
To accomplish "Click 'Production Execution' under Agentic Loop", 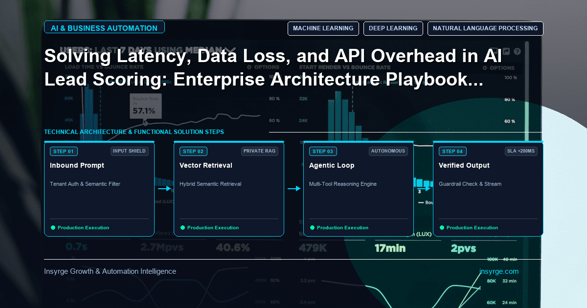I will [342, 227].
